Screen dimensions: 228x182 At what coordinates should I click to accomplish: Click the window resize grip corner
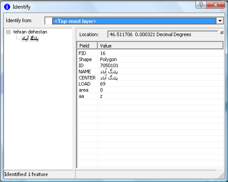222,175
